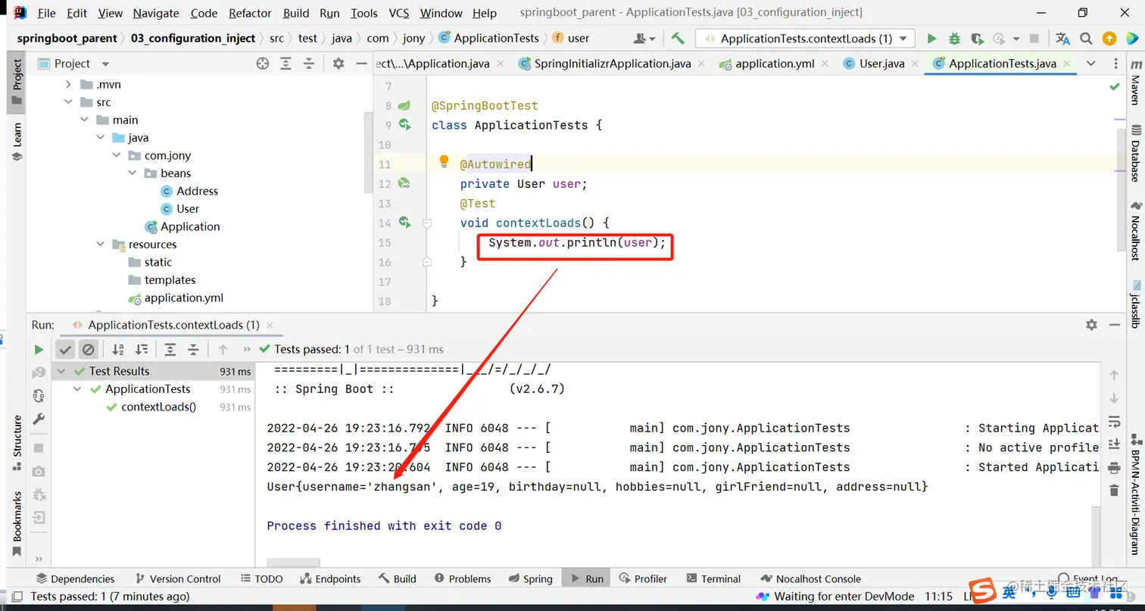The width and height of the screenshot is (1145, 611).
Task: Toggle auto-test rerun in the Run panel
Action: [39, 395]
